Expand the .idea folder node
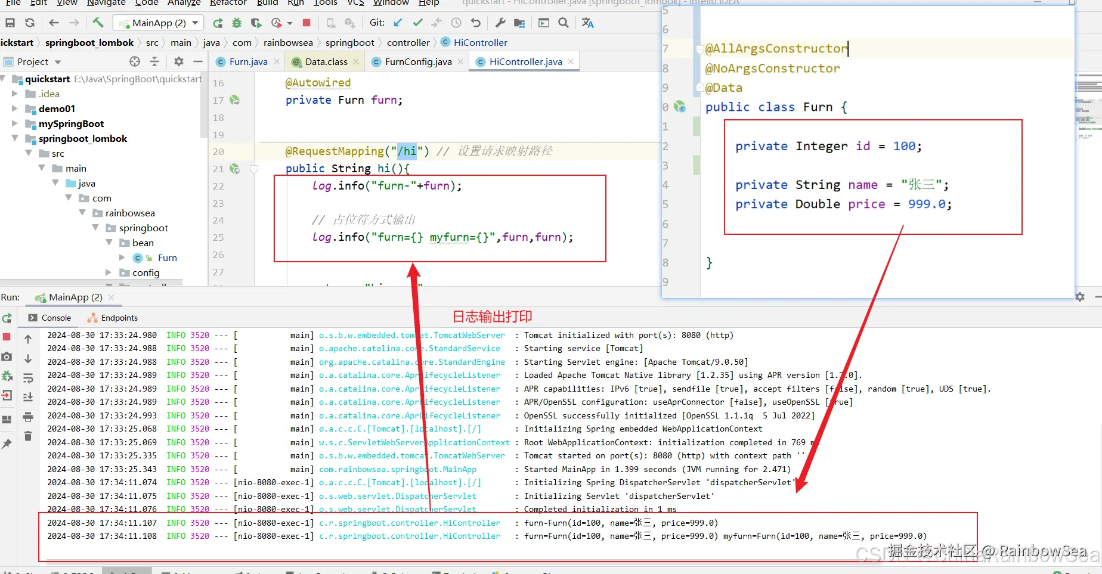This screenshot has width=1102, height=574. click(15, 94)
